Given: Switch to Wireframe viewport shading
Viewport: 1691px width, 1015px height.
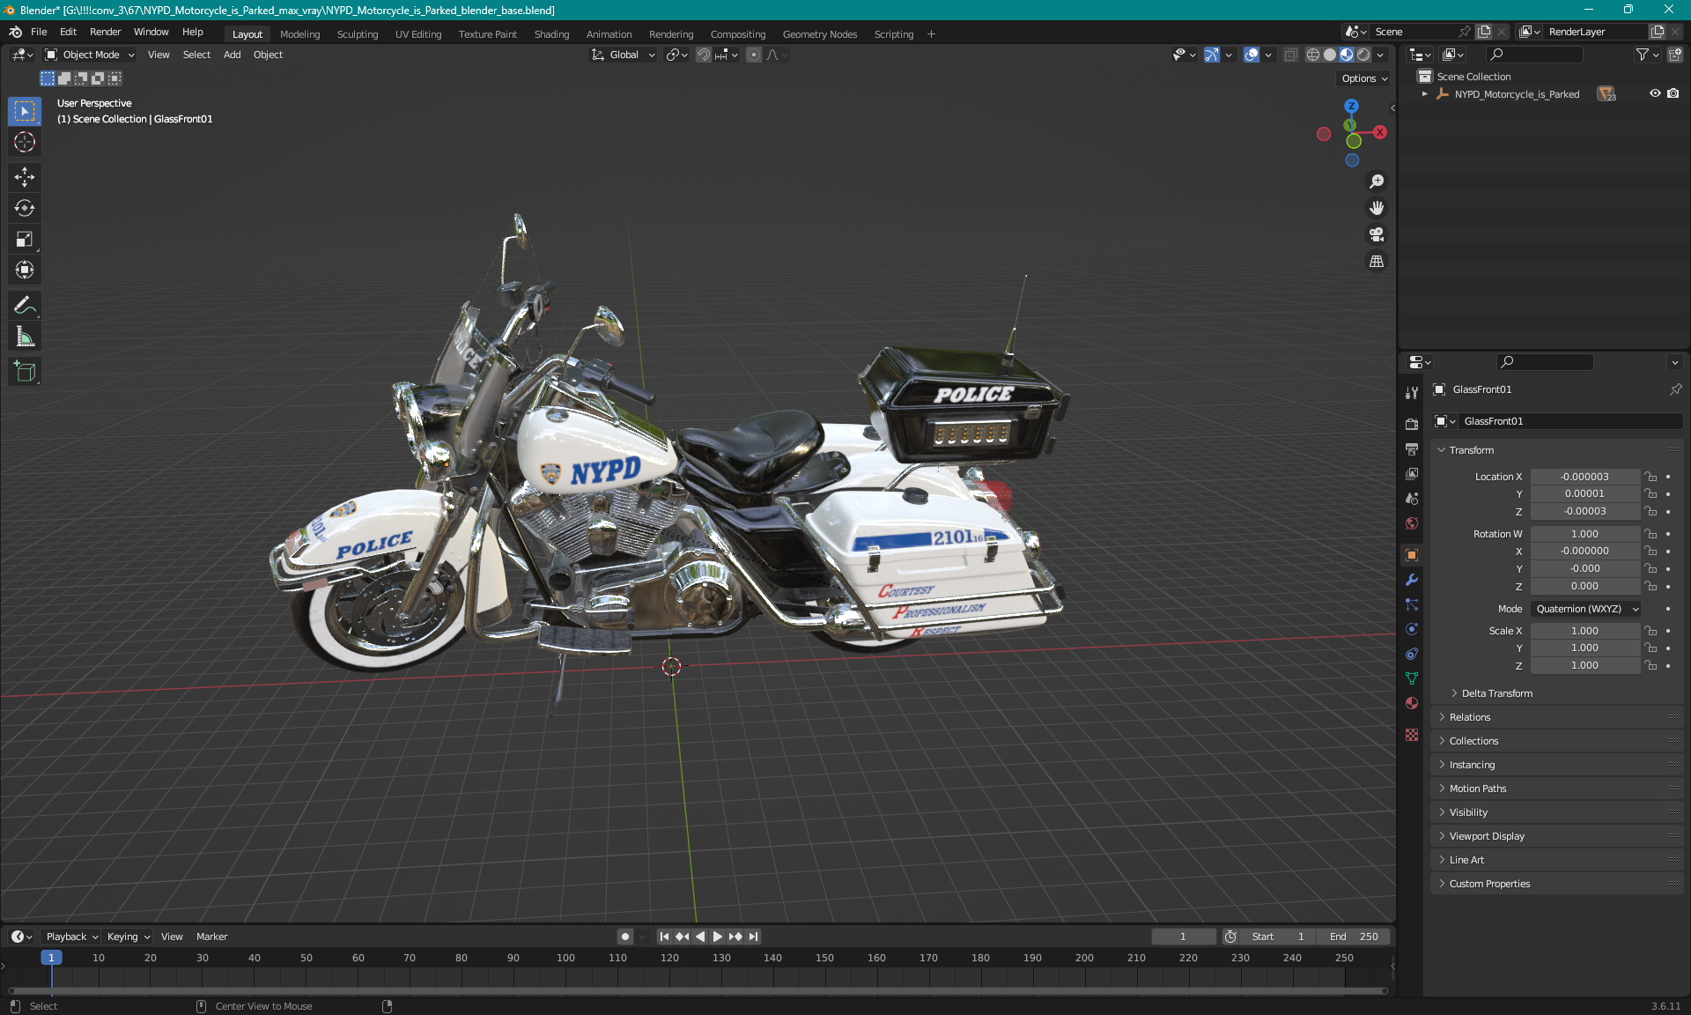Looking at the screenshot, I should (1313, 55).
